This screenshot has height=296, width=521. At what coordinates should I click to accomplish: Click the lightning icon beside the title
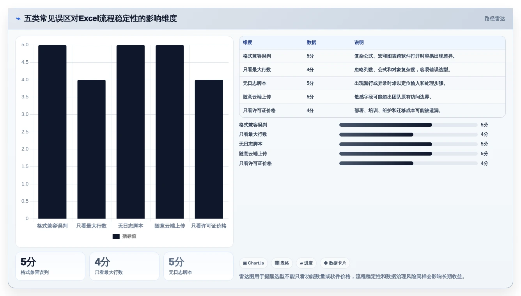pos(18,19)
